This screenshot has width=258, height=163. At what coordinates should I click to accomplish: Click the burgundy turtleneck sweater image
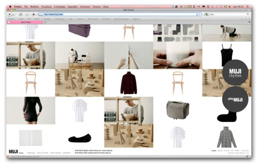coord(129,83)
